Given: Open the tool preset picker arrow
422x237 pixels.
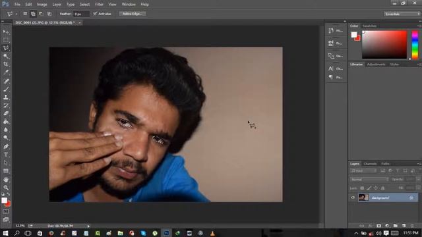Looking at the screenshot, I should 16,14.
